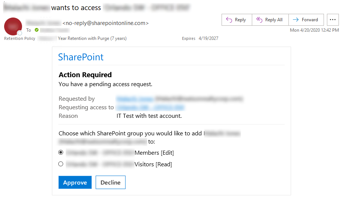Select the Visitors [Read] radio button
Viewport: 343px width, 217px height.
point(61,164)
